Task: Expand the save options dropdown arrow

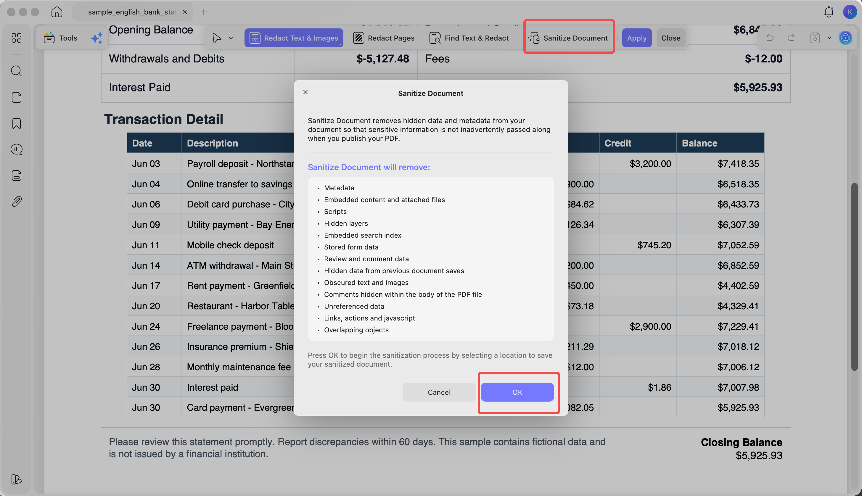Action: click(x=829, y=38)
